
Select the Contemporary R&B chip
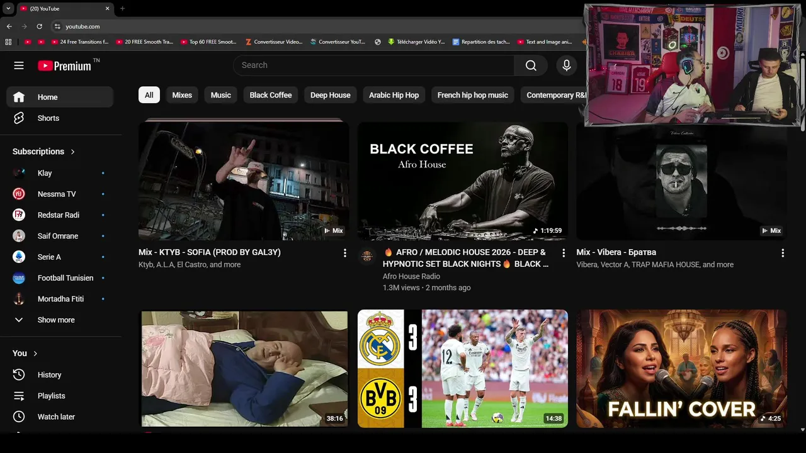click(x=553, y=95)
